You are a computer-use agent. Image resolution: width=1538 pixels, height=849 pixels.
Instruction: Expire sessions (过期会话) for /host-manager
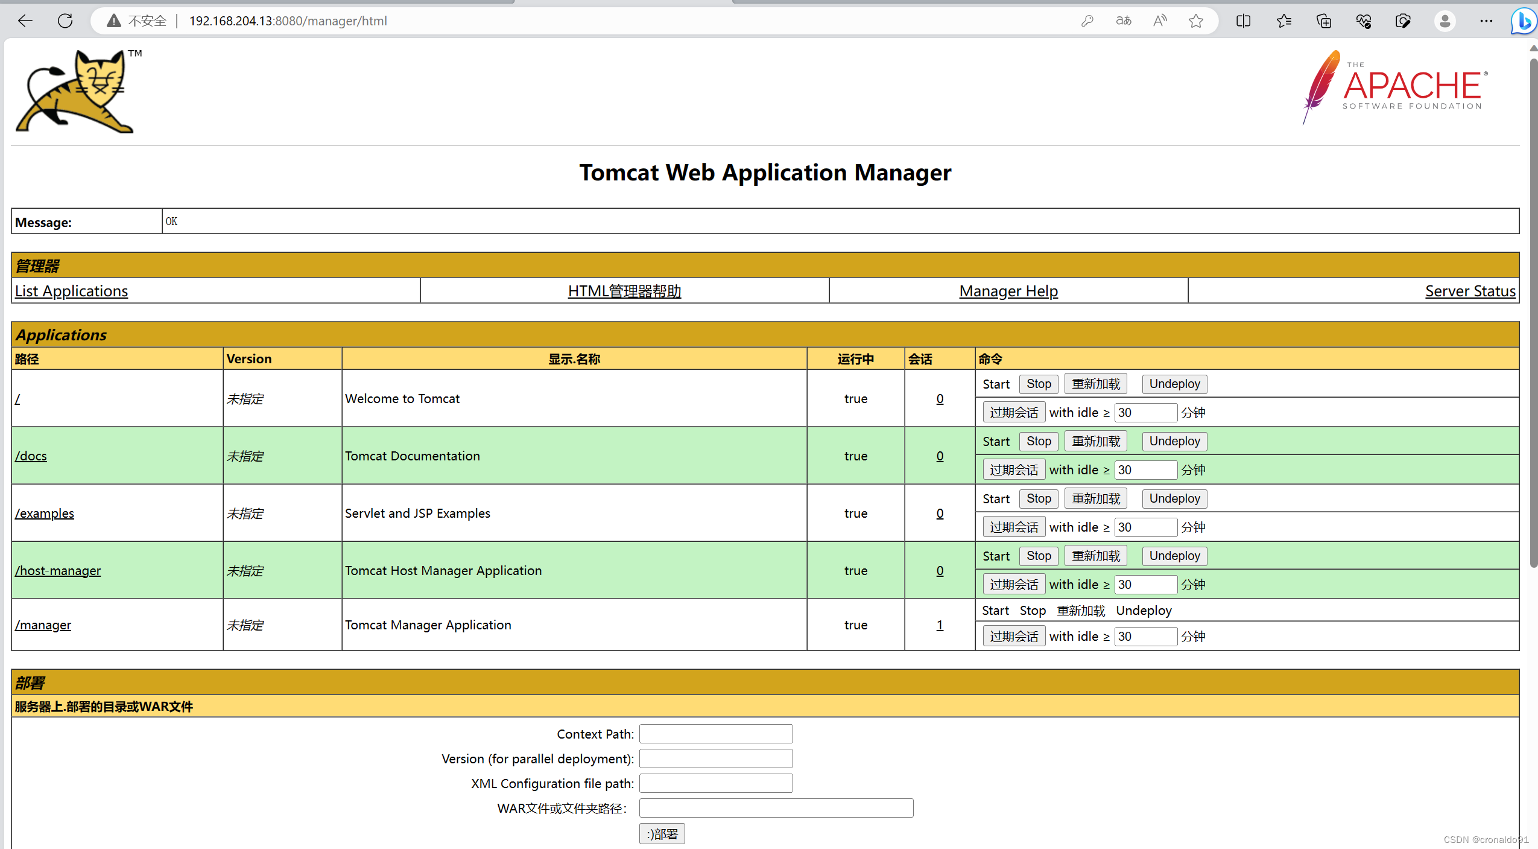[x=1014, y=585]
